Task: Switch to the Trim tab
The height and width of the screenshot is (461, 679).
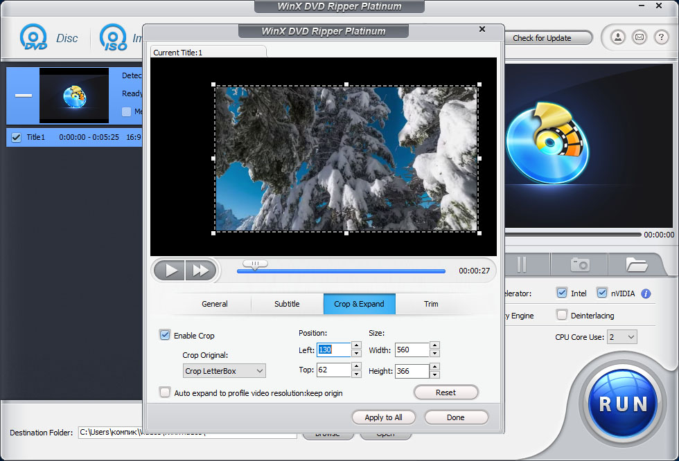Action: (431, 304)
